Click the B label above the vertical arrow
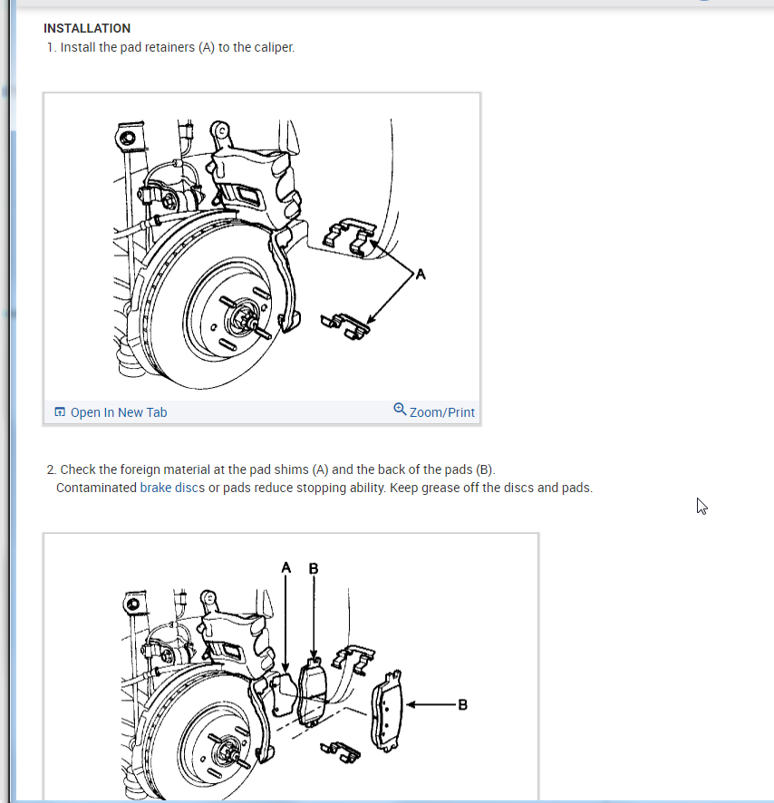Viewport: 774px width, 803px height. [x=314, y=568]
